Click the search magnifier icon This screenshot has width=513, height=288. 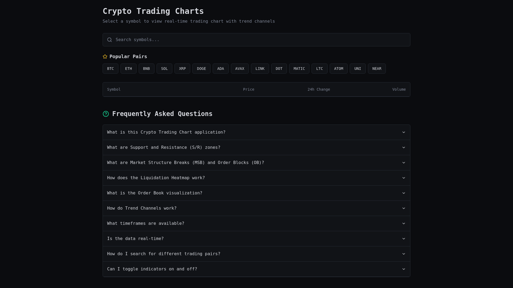pos(110,40)
